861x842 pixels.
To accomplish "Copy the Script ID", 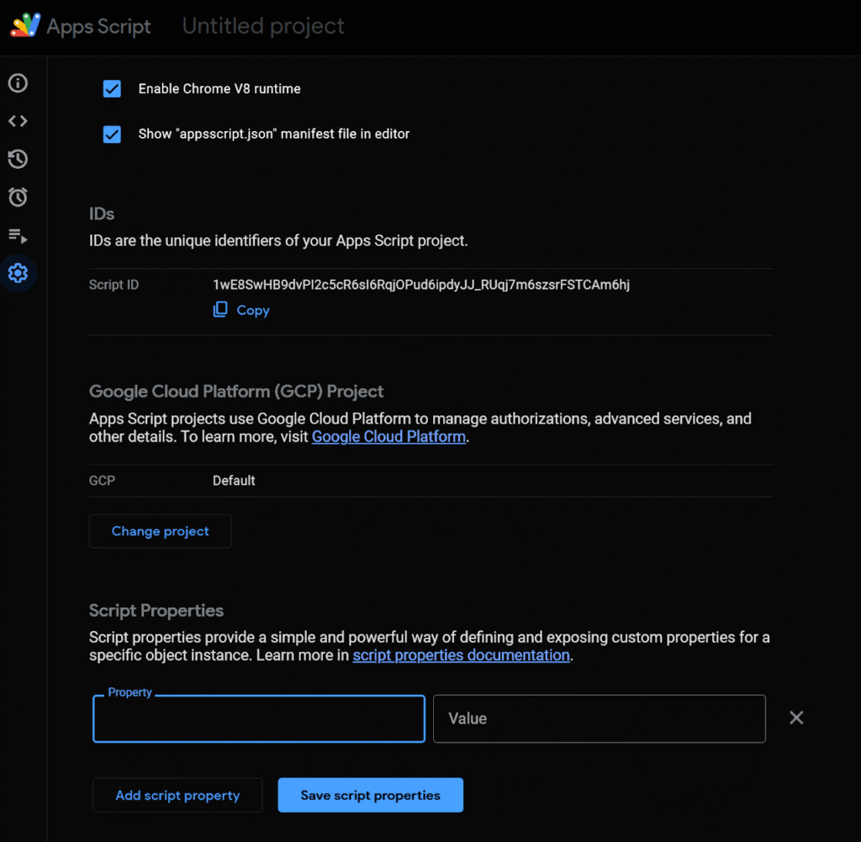I will click(x=241, y=310).
